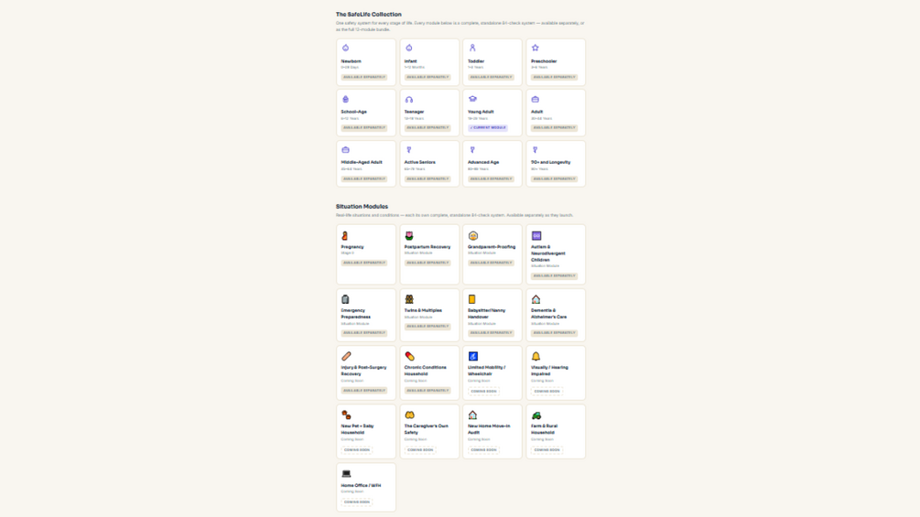Click the Babysitter/Nanny Handover notebook icon

471,299
